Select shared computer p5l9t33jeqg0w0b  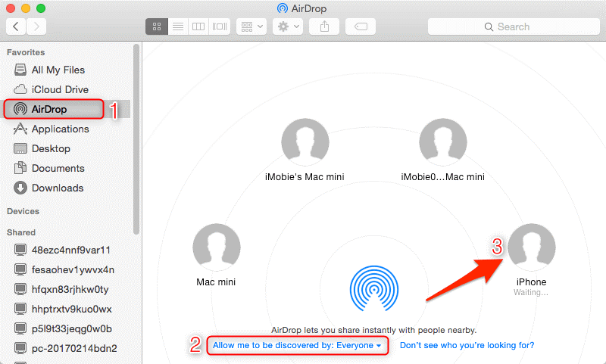pos(63,329)
